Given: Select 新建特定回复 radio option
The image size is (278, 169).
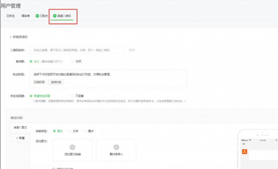Looking at the screenshot, I should 31,96.
